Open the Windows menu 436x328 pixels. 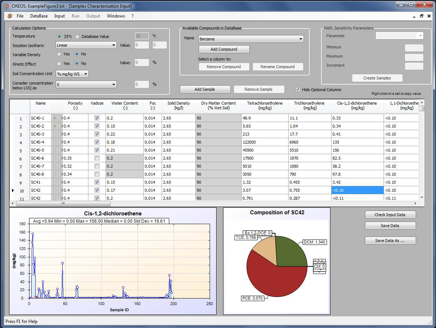click(x=116, y=16)
